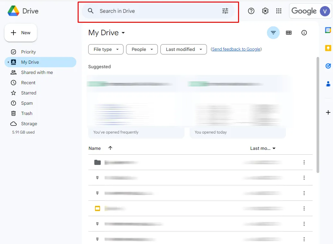Click the vertical scrollbar of file list
This screenshot has height=244, width=333.
tap(318, 115)
